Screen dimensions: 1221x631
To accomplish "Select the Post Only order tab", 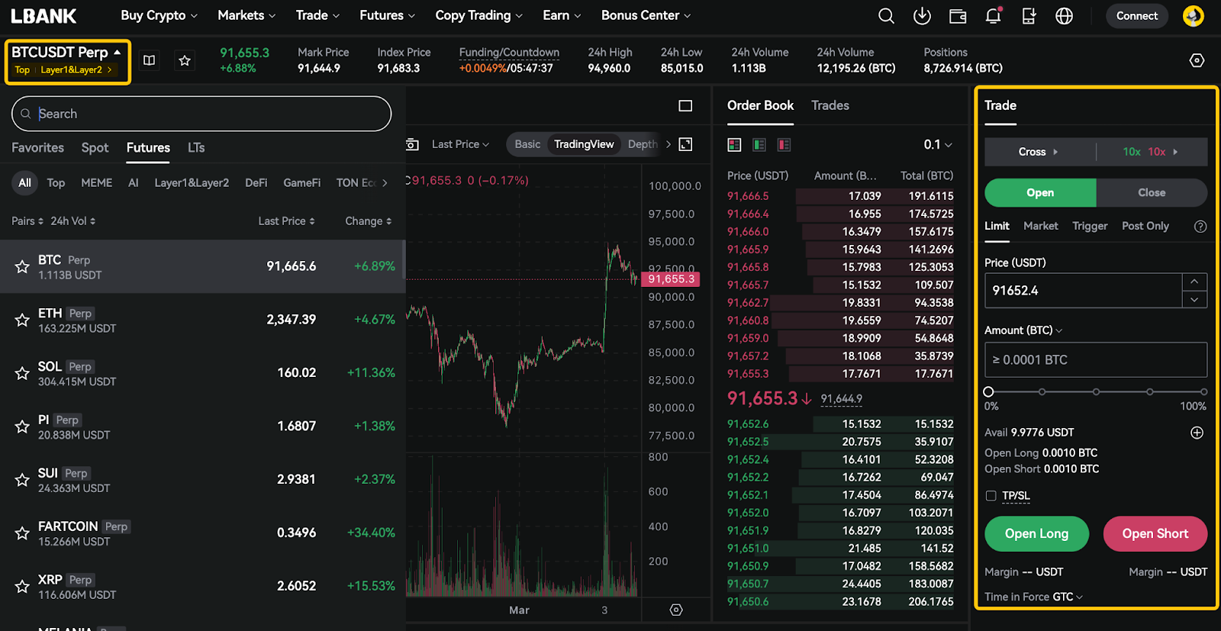I will pos(1145,226).
